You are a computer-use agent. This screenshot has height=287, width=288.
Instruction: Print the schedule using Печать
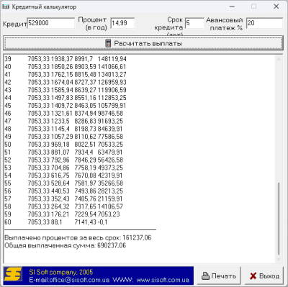(219, 276)
